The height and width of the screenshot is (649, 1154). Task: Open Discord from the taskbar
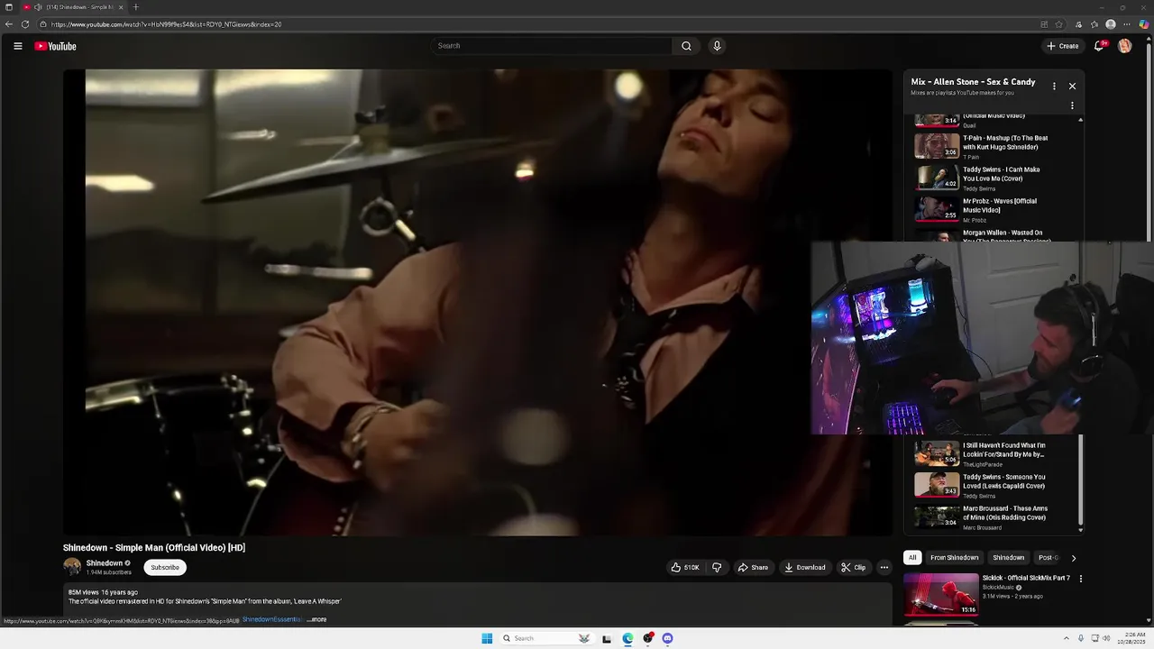(667, 638)
